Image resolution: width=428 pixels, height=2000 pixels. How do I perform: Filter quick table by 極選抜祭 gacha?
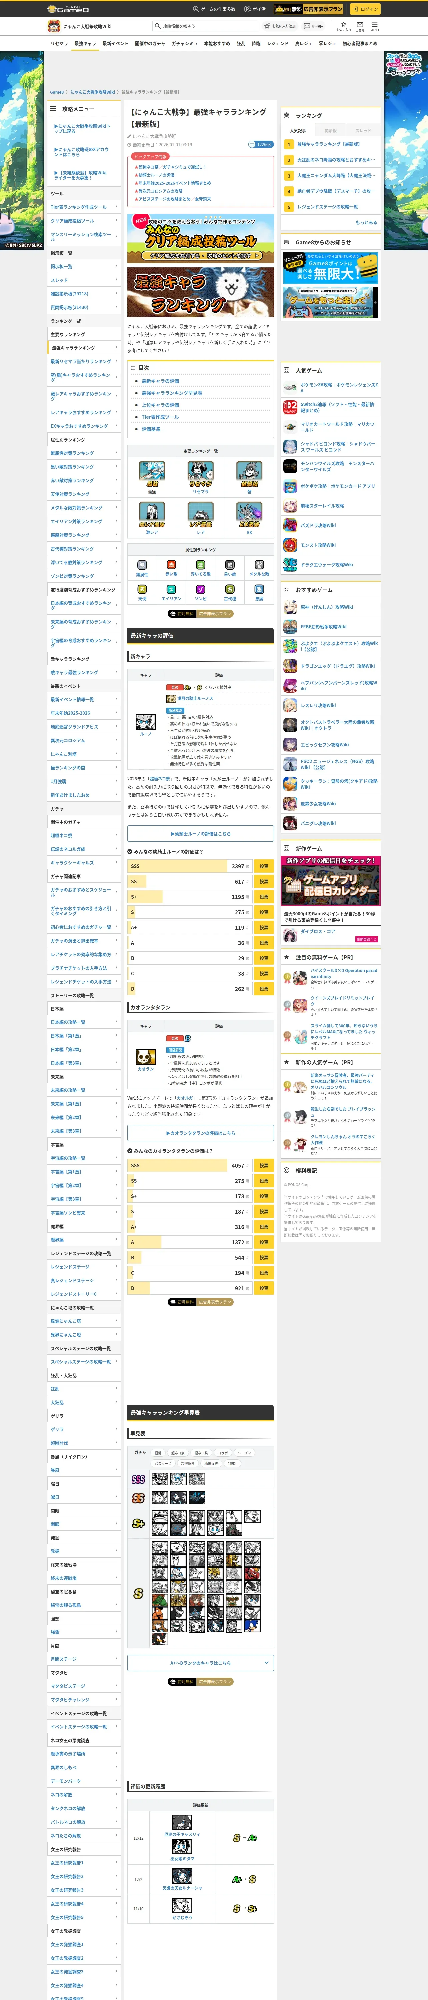pos(211,1464)
